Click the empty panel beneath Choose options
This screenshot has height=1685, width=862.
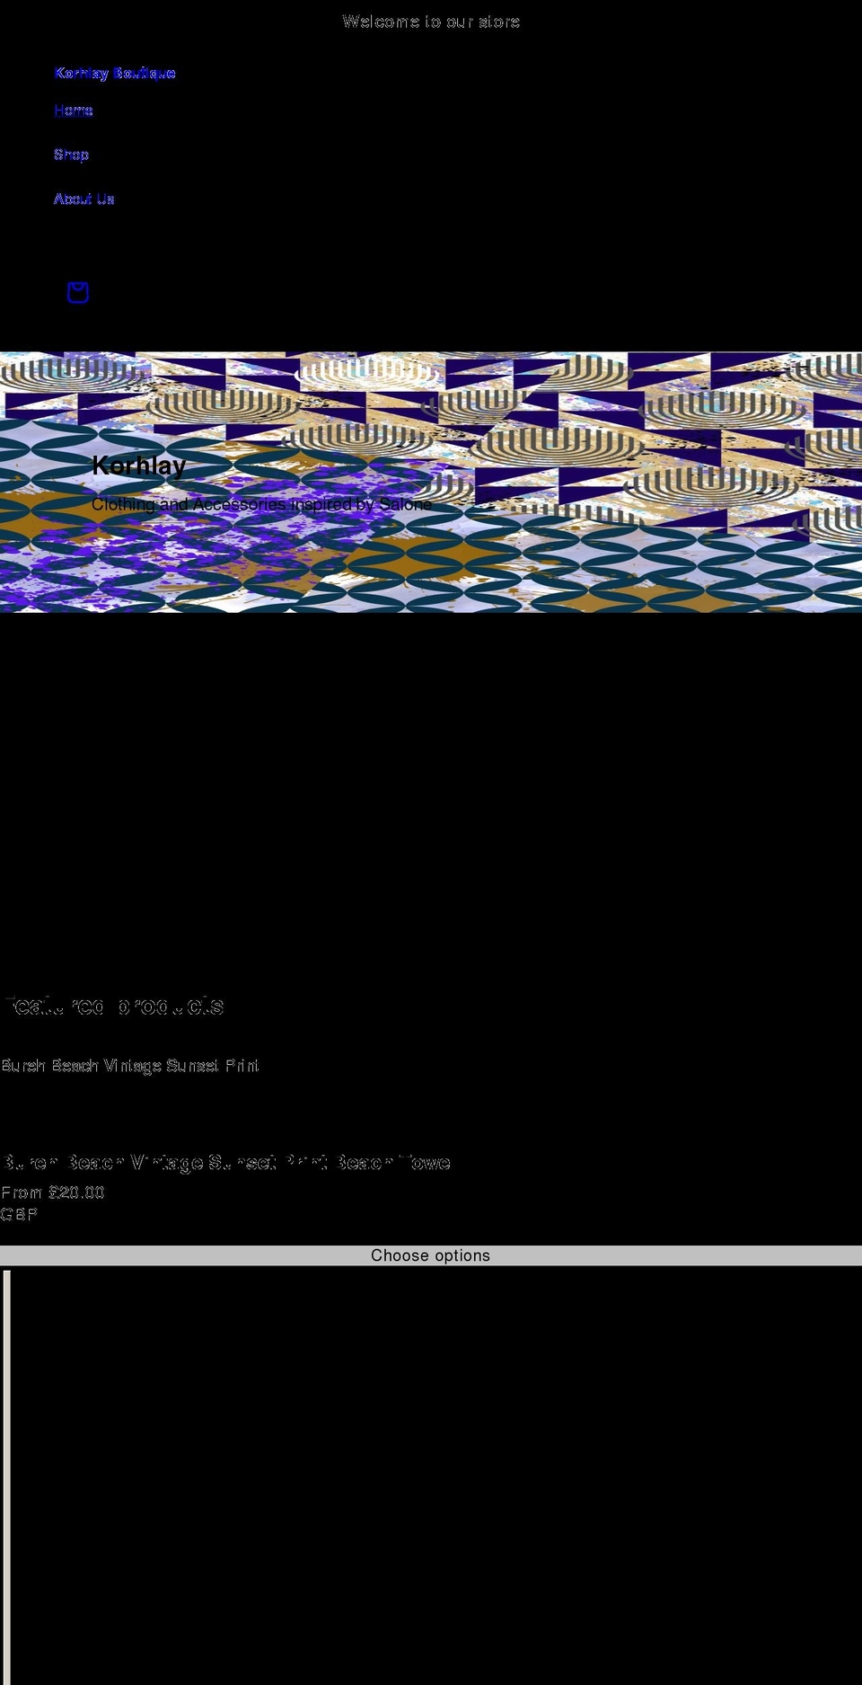(431, 1474)
